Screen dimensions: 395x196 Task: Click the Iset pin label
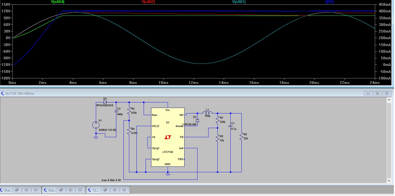(x=181, y=148)
